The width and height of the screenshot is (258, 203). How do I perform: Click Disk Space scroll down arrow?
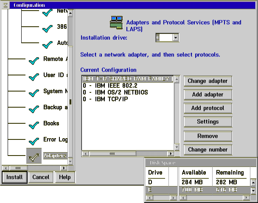pos(253,191)
